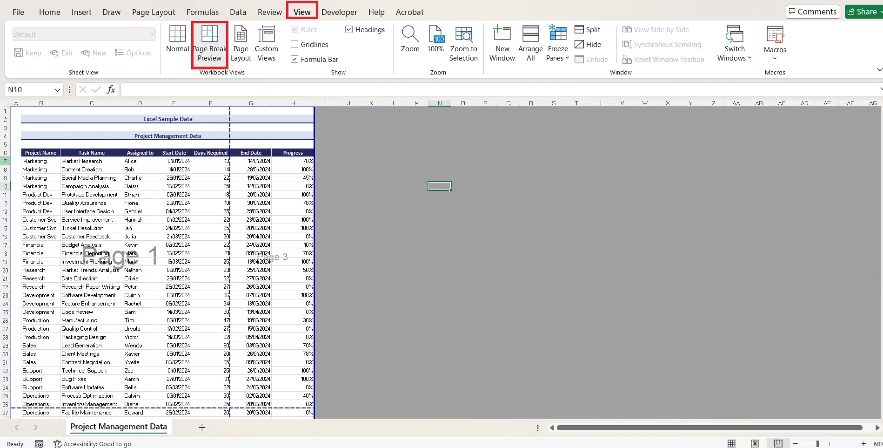This screenshot has height=448, width=883.
Task: Expand the Name Box dropdown
Action: pyautogui.click(x=57, y=89)
